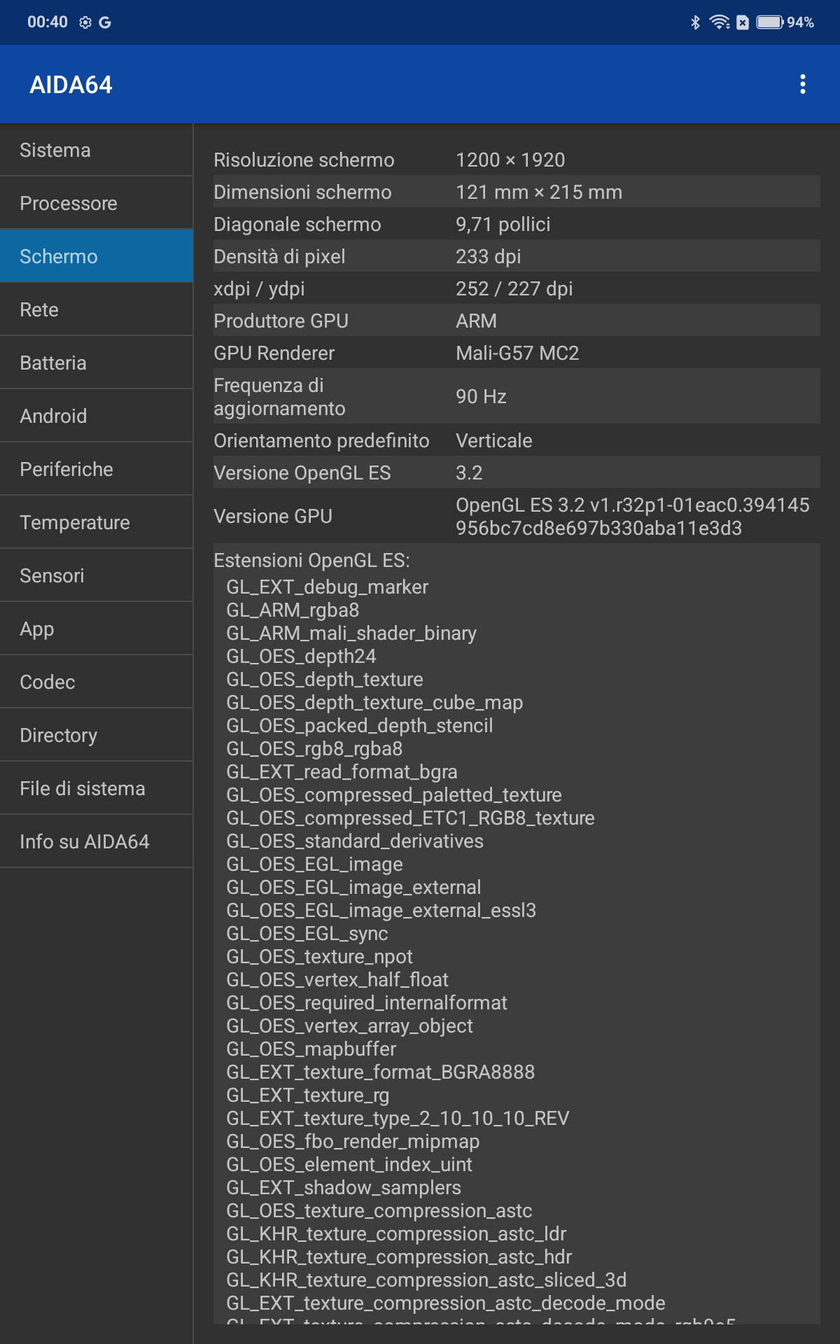This screenshot has width=840, height=1344.
Task: Tap the GL_EXT_texture_type_2_10_10_10_REV line
Action: [398, 1118]
